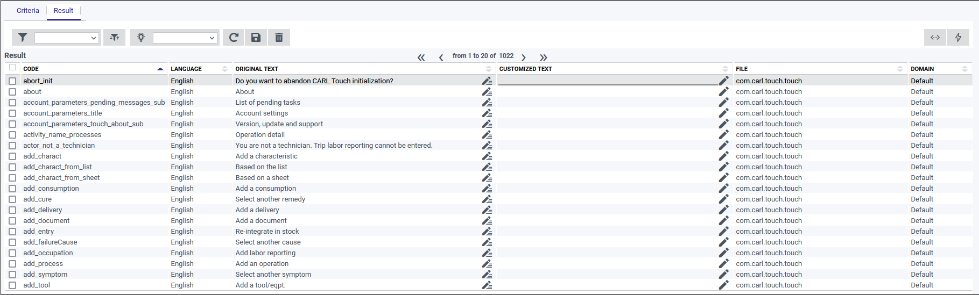Screen dimensions: 979x295
Task: Click the 'add_occupation' code cell
Action: pyautogui.click(x=48, y=253)
